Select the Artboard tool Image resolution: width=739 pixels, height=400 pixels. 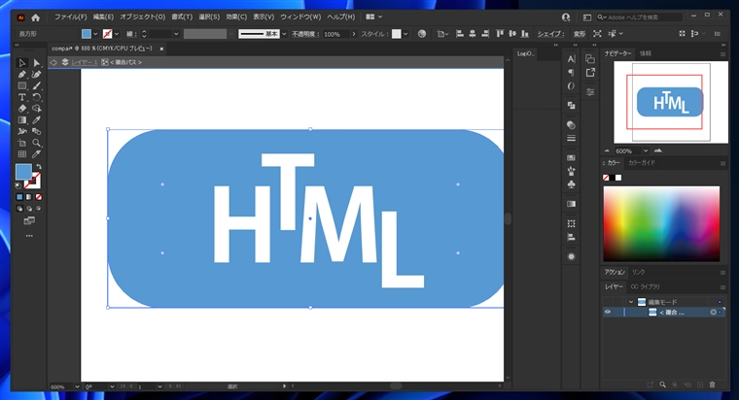21,143
